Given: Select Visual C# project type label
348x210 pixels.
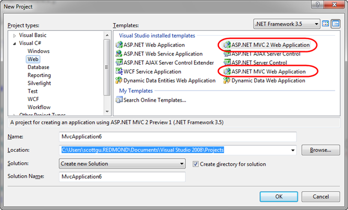Looking at the screenshot, I should [x=30, y=43].
